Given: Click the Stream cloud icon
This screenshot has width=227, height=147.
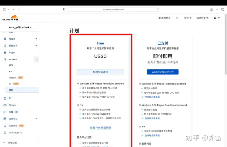Looking at the screenshot, I should pyautogui.click(x=5, y=105).
